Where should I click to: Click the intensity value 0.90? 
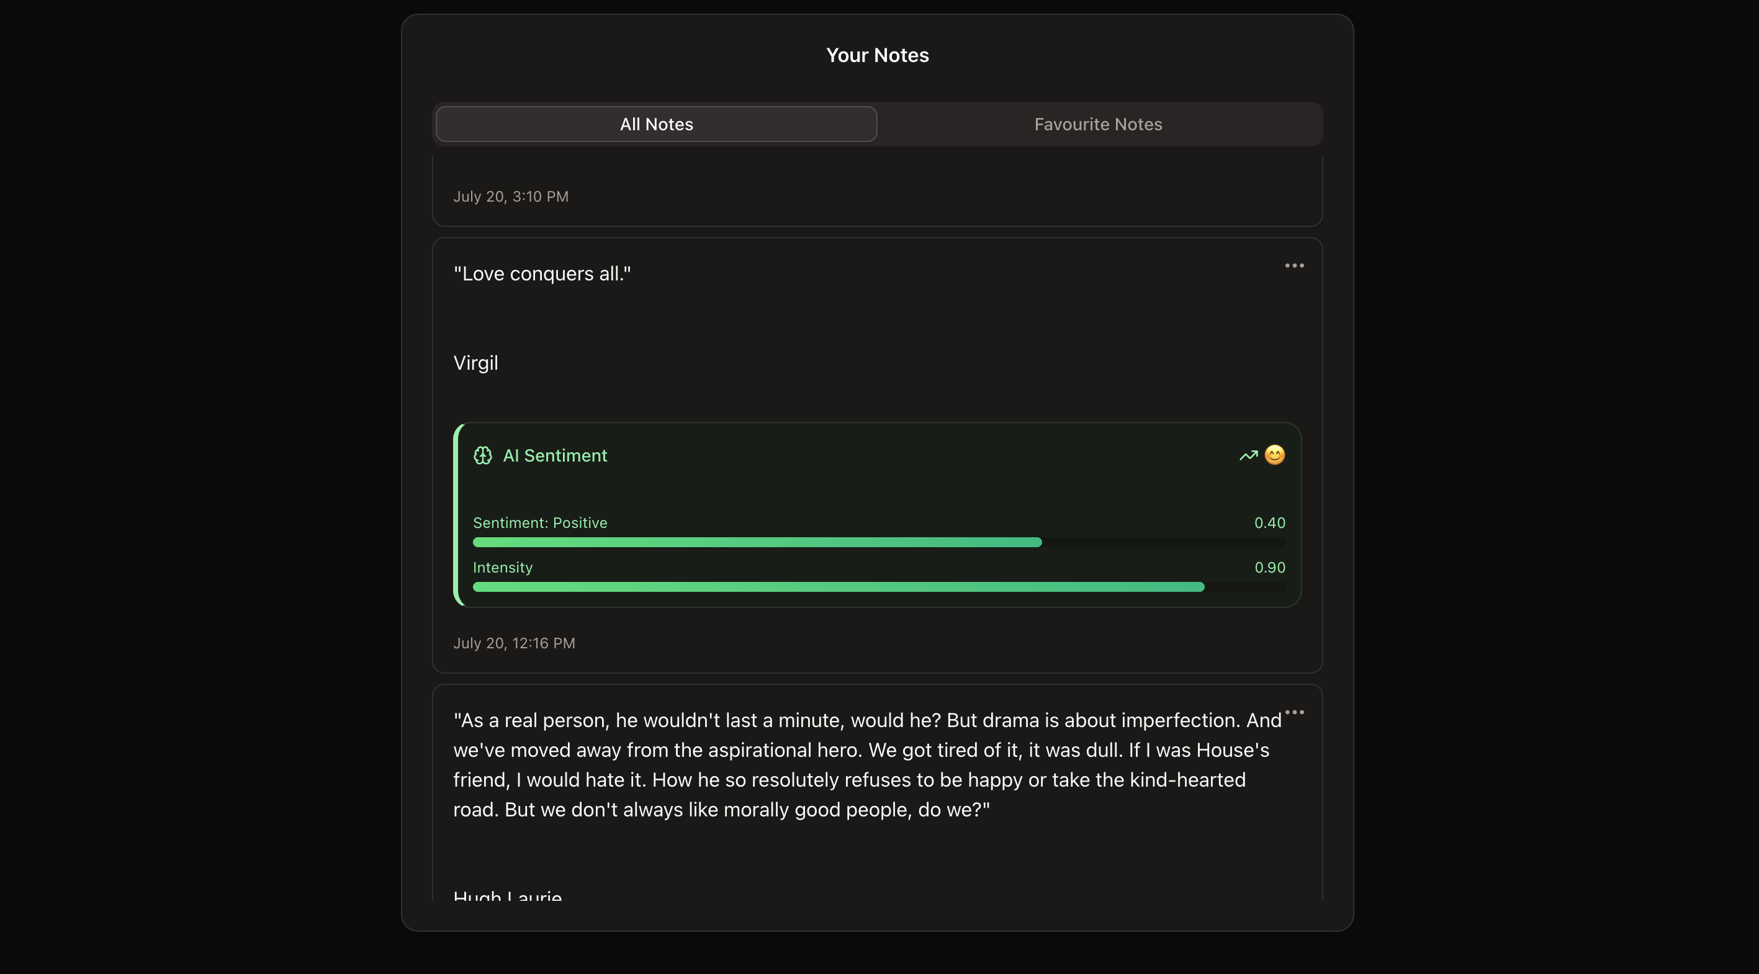(x=1269, y=567)
